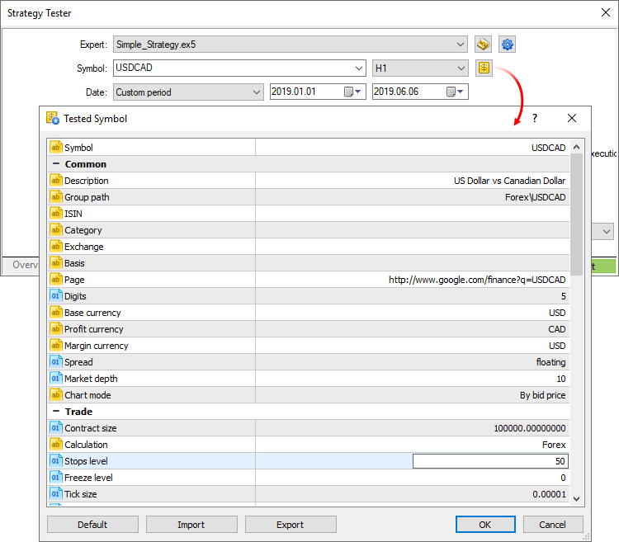
Task: Confirm with the OK button
Action: tap(484, 525)
